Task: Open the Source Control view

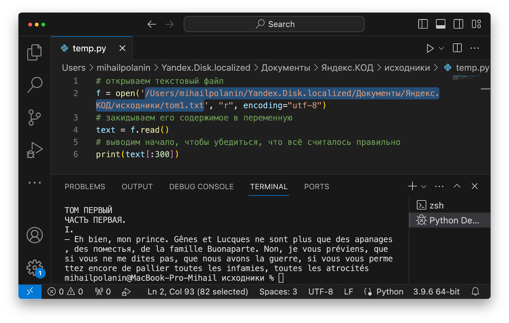Action: tap(34, 117)
